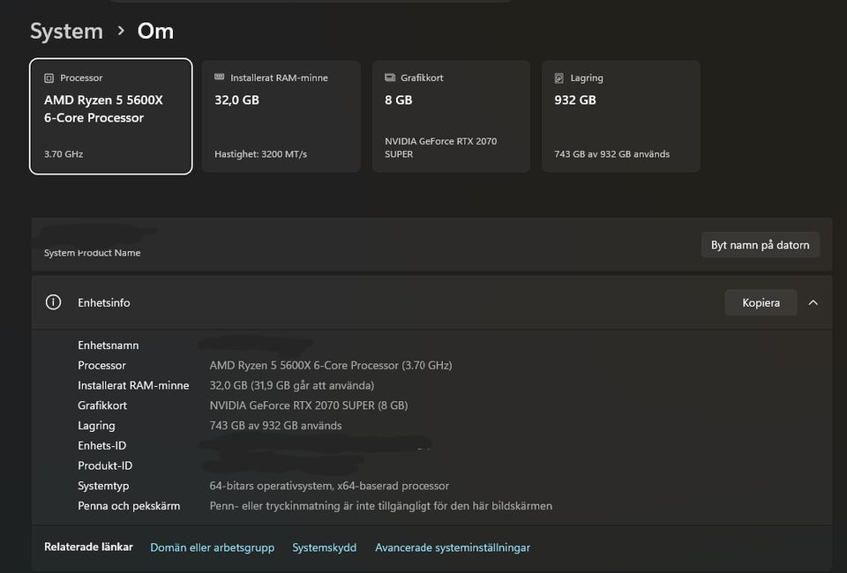Image resolution: width=847 pixels, height=573 pixels.
Task: Select the Installerat RAM-minne 32,0 GB card
Action: [281, 116]
